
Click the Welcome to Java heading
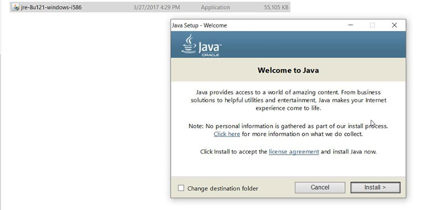click(288, 70)
